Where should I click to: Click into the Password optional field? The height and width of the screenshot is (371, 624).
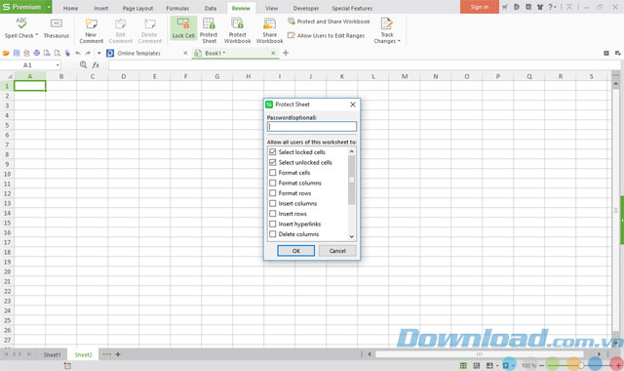[312, 127]
